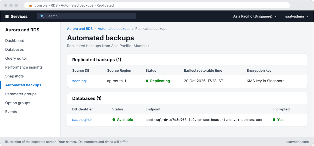The height and width of the screenshot is (146, 314).
Task: Open Query editor in the sidebar
Action: click(16, 58)
